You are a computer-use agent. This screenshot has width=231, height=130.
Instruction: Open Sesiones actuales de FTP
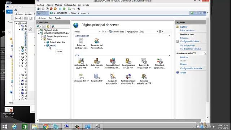click(x=144, y=79)
